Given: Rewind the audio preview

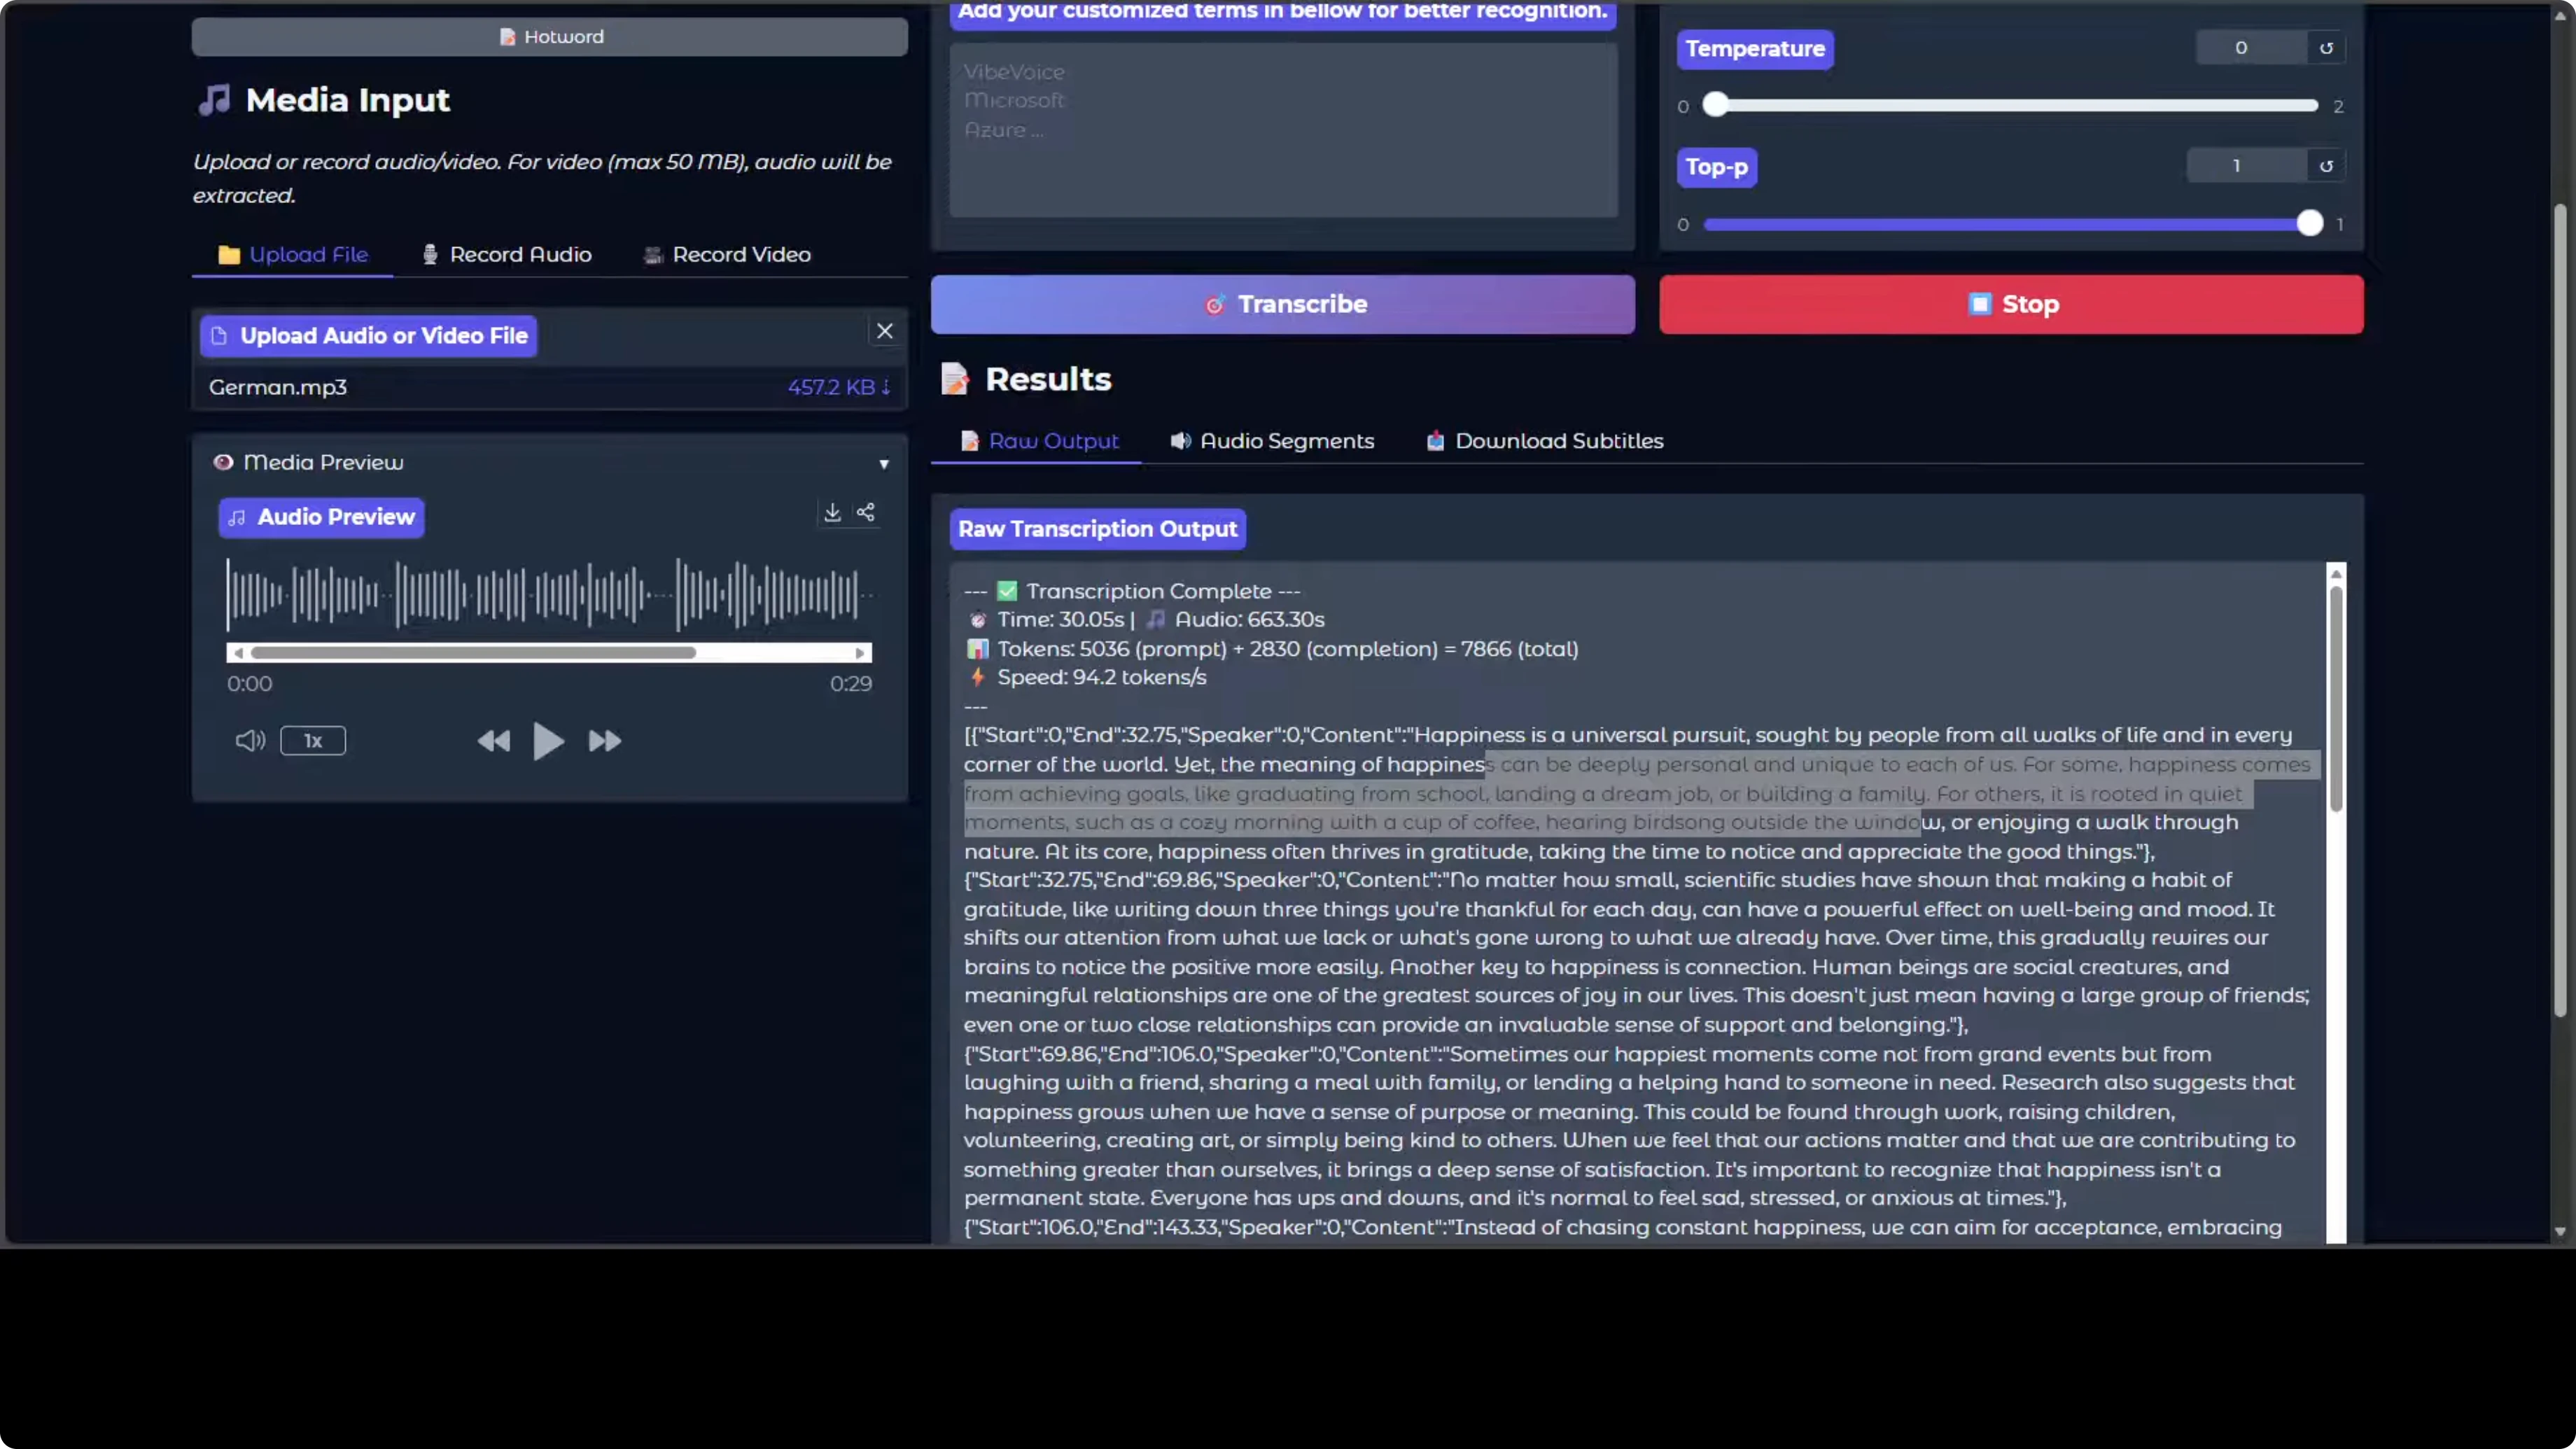Looking at the screenshot, I should pyautogui.click(x=493, y=741).
